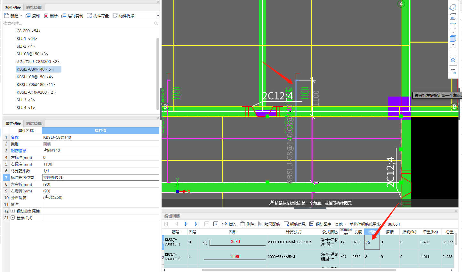Open the 其他 dropdown menu
This screenshot has width=462, height=272.
340,224
